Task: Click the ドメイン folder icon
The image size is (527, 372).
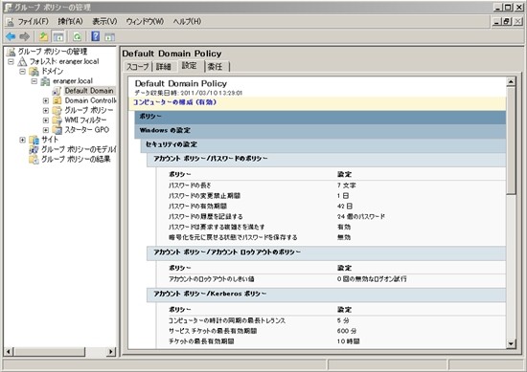Action: coord(34,71)
